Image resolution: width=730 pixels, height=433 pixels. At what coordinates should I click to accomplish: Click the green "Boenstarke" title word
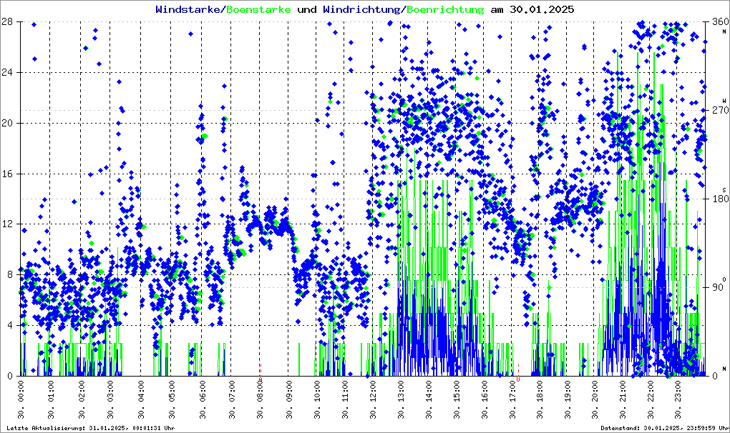(x=258, y=10)
